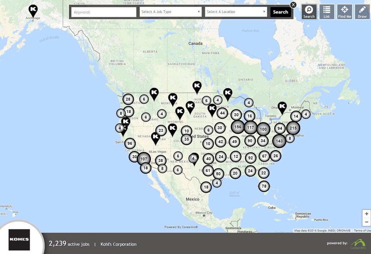Open the 100 jobs cluster marker
Screen dimensions: 371x254
263,129
